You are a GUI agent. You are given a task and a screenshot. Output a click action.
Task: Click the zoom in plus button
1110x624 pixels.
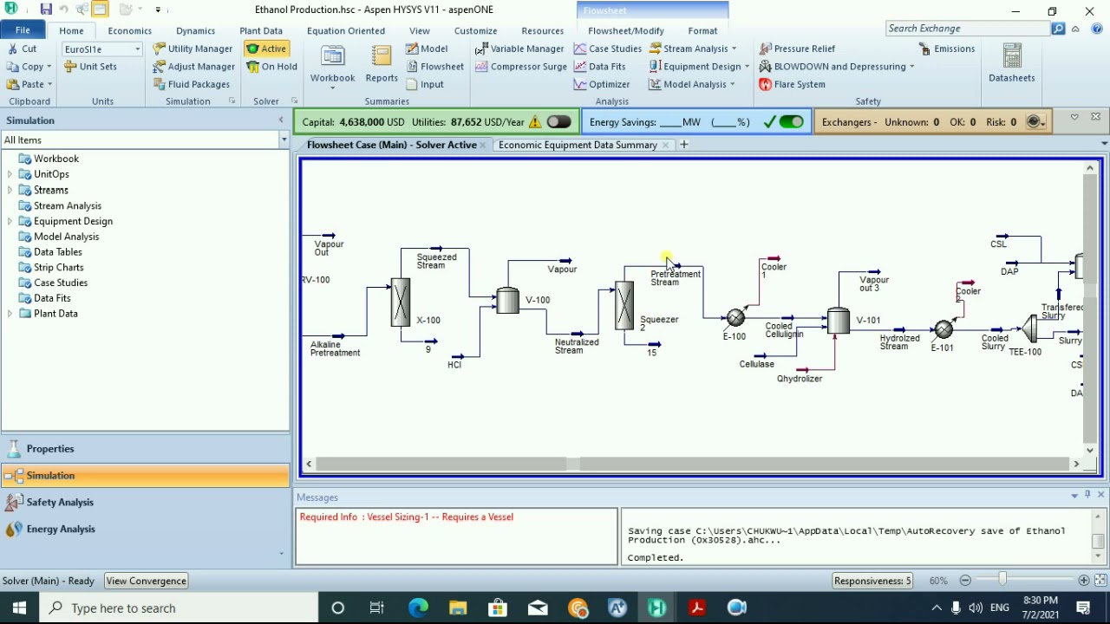coord(1084,581)
